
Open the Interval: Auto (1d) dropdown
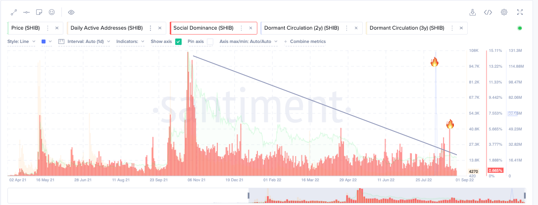(x=84, y=41)
